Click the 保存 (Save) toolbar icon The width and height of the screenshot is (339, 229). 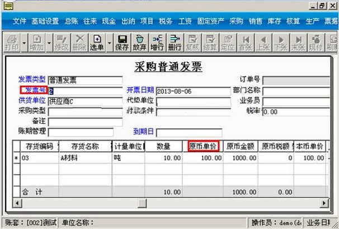coord(122,43)
